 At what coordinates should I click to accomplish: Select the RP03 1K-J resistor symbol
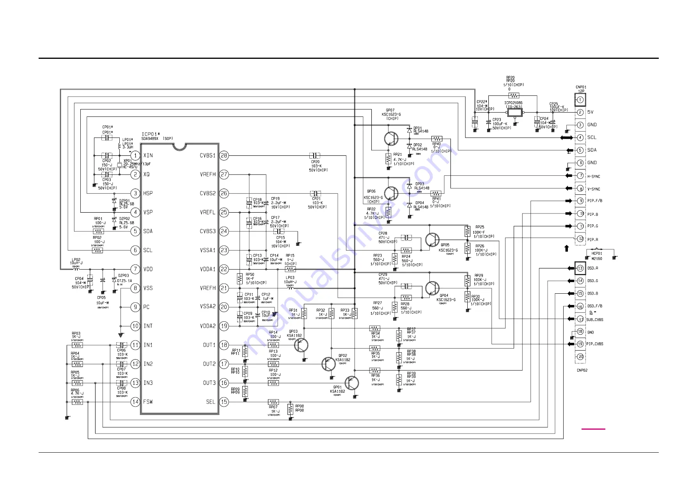78,345
